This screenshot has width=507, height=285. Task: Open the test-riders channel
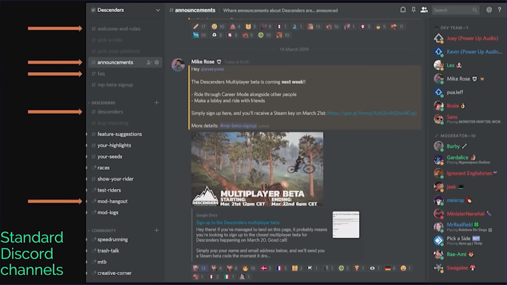[x=125, y=190]
